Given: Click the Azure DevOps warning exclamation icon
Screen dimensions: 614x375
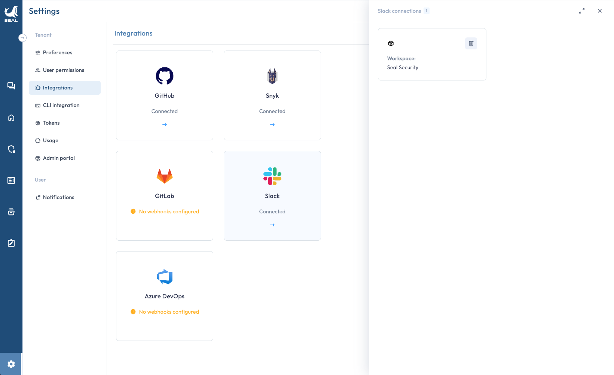Looking at the screenshot, I should (x=133, y=312).
